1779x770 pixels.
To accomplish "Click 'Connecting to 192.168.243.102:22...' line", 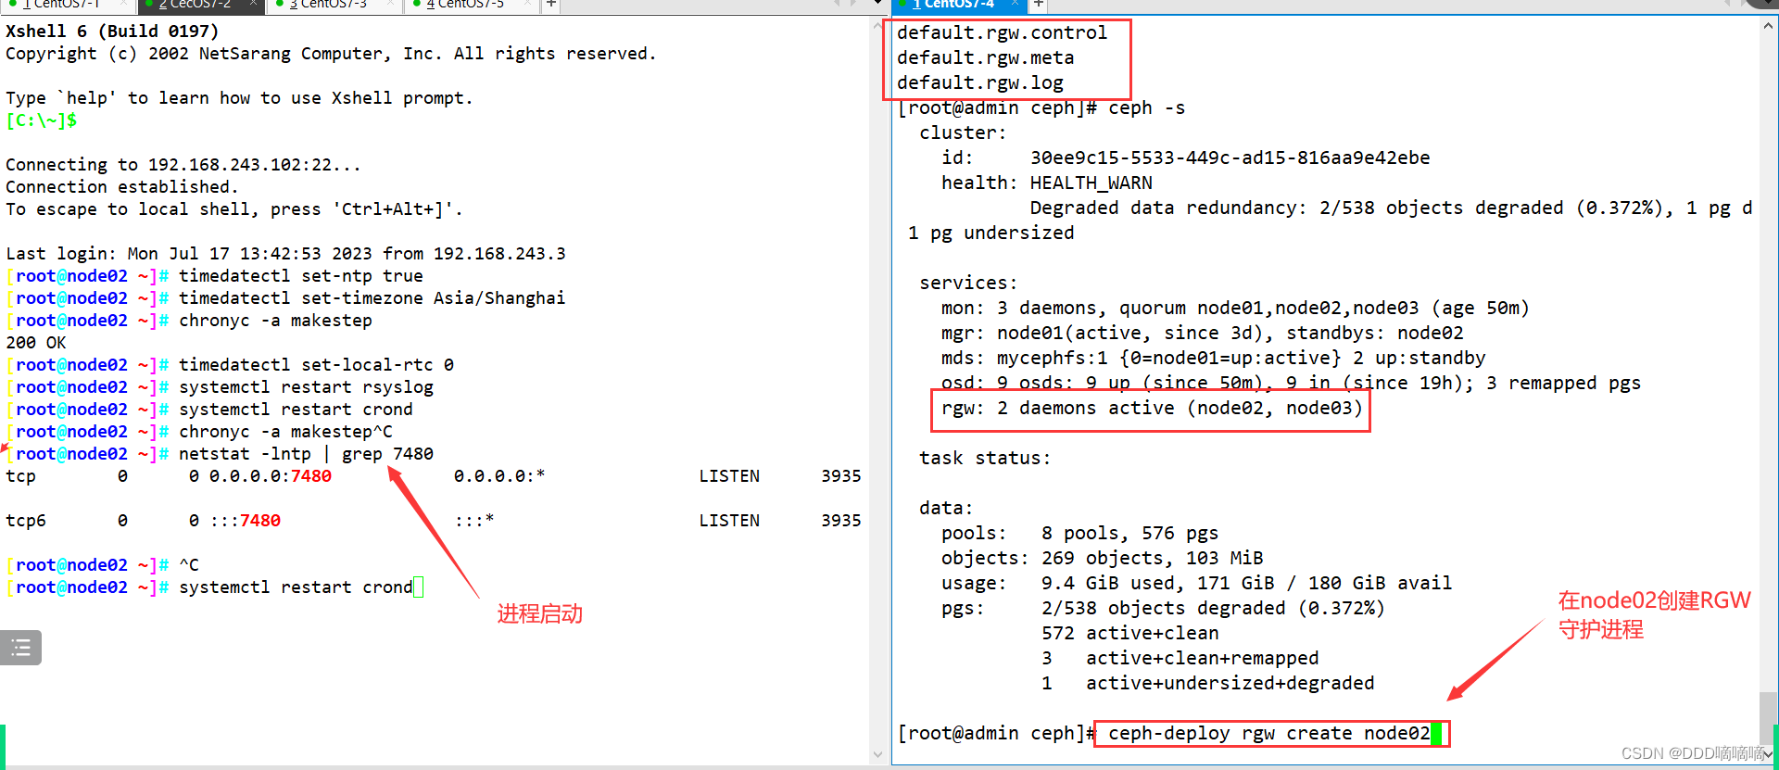I will point(183,164).
